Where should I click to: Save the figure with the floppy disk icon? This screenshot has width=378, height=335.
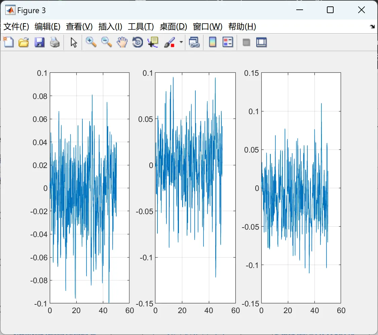click(x=40, y=42)
